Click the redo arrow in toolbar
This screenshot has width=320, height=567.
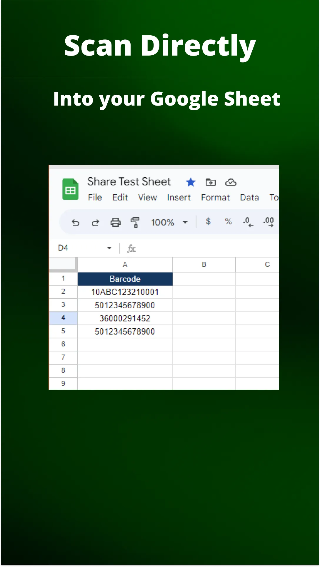95,223
